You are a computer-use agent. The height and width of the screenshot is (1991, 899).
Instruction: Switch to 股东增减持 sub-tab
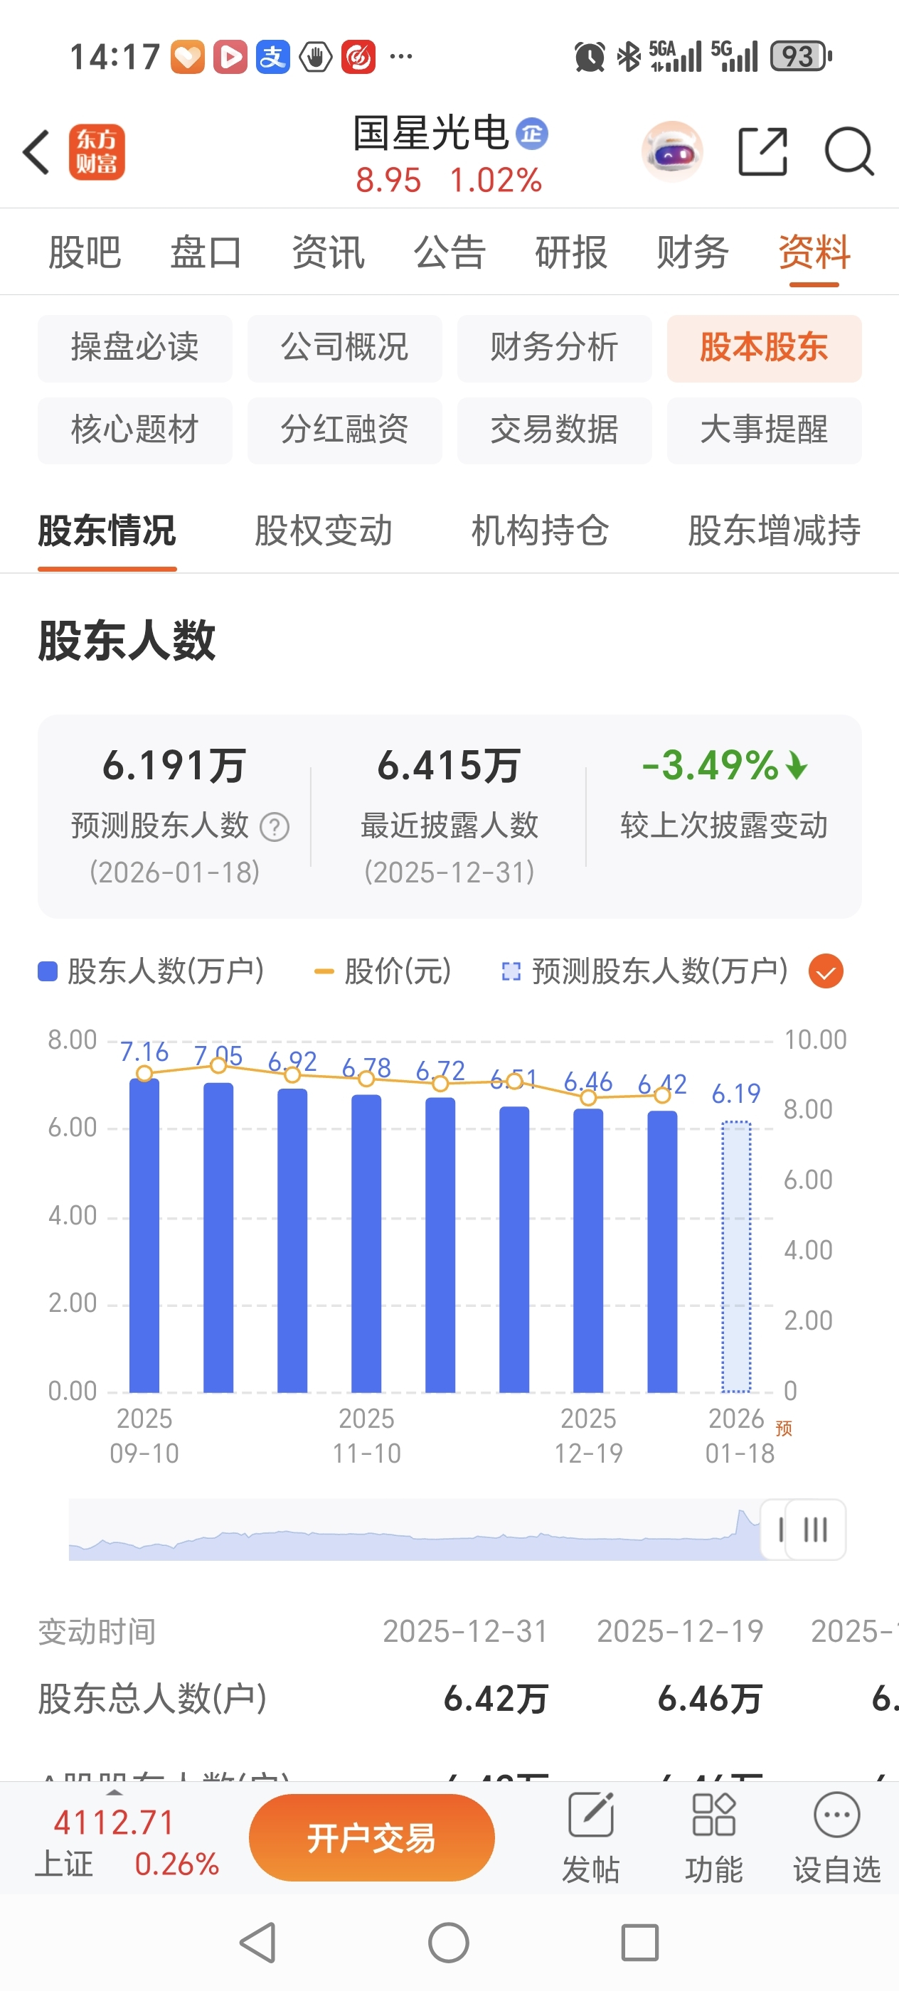click(x=774, y=531)
